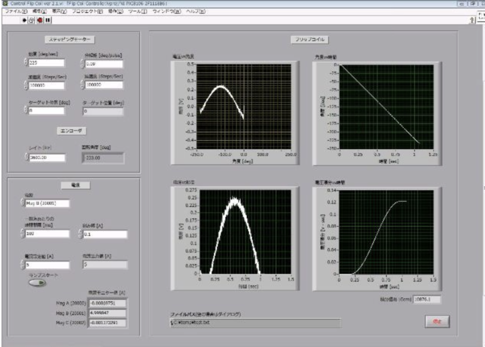The width and height of the screenshot is (485, 347).
Task: Click the stepper beside the 3600.00 rate field
Action: [x=27, y=157]
